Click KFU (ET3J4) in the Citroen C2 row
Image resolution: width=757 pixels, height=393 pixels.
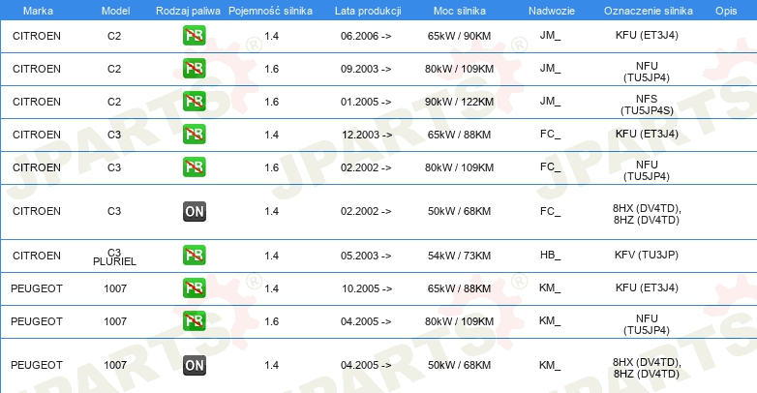pos(647,35)
